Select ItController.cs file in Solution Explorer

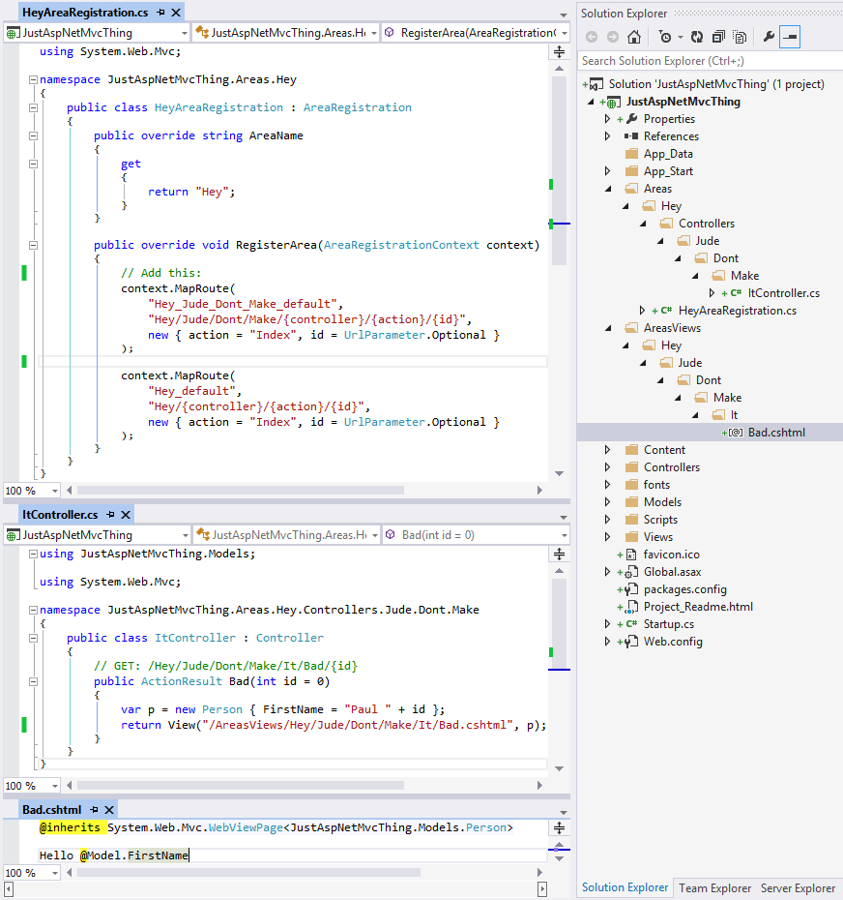pos(783,293)
